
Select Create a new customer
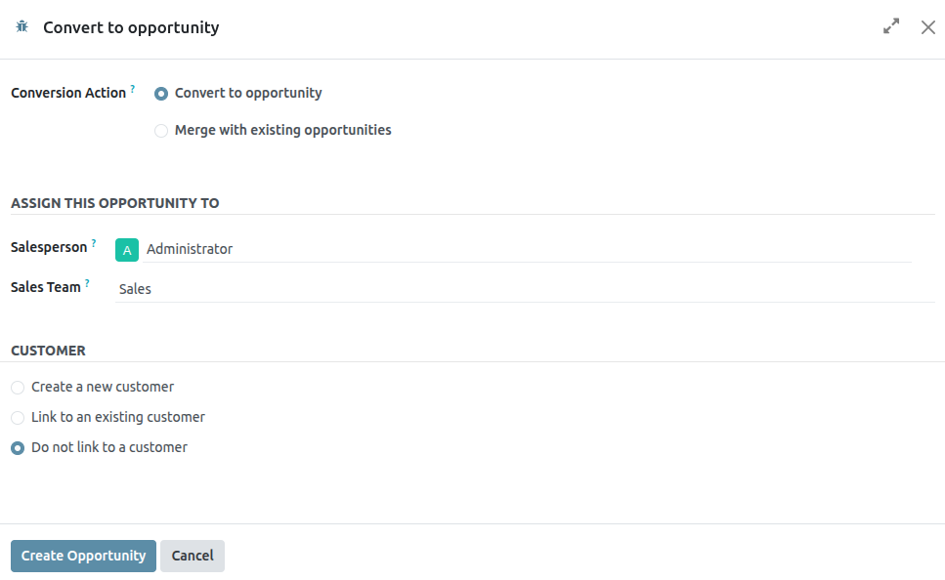coord(18,388)
